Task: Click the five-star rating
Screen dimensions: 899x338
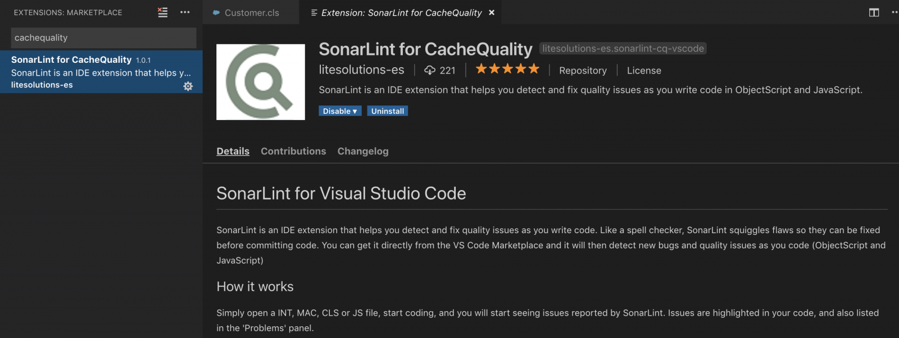Action: pos(507,69)
